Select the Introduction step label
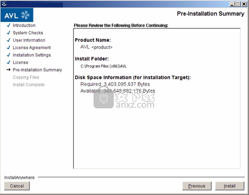The width and height of the screenshot is (249, 195). pyautogui.click(x=24, y=25)
